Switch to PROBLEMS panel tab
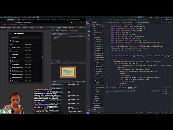 tap(108, 88)
